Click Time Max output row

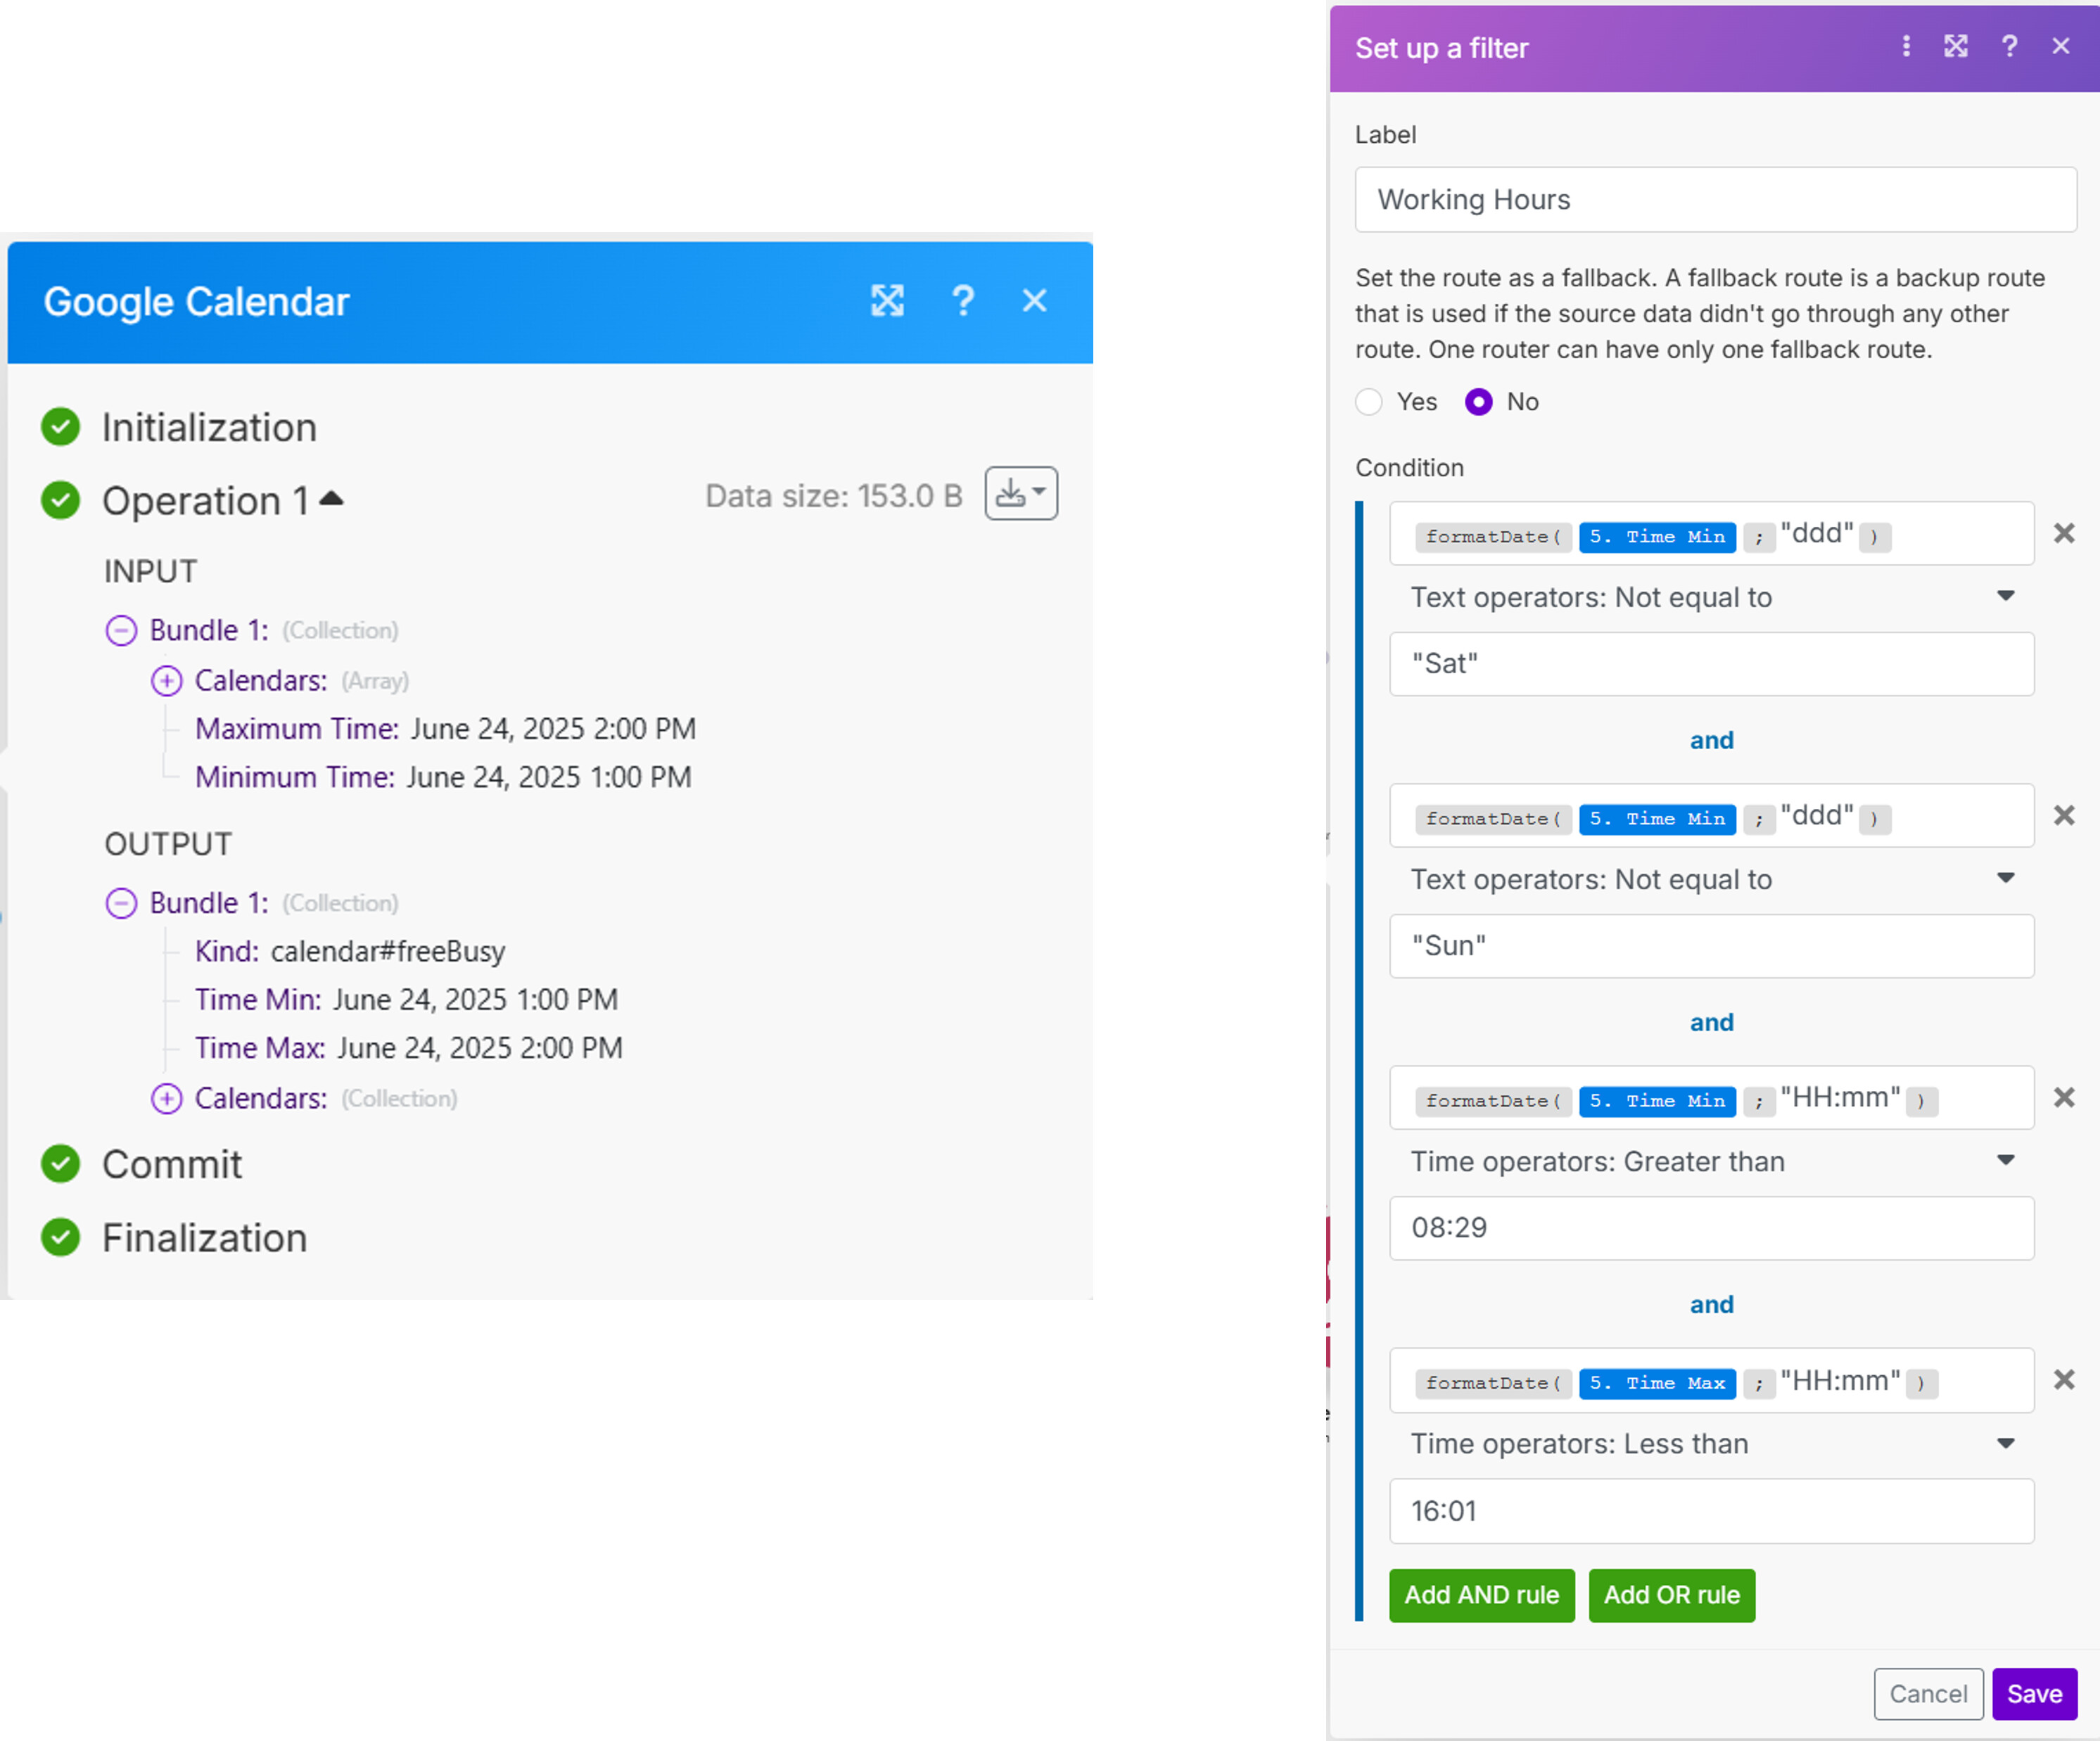click(409, 1048)
